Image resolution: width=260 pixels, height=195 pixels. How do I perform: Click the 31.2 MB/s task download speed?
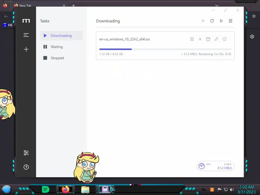(x=189, y=54)
